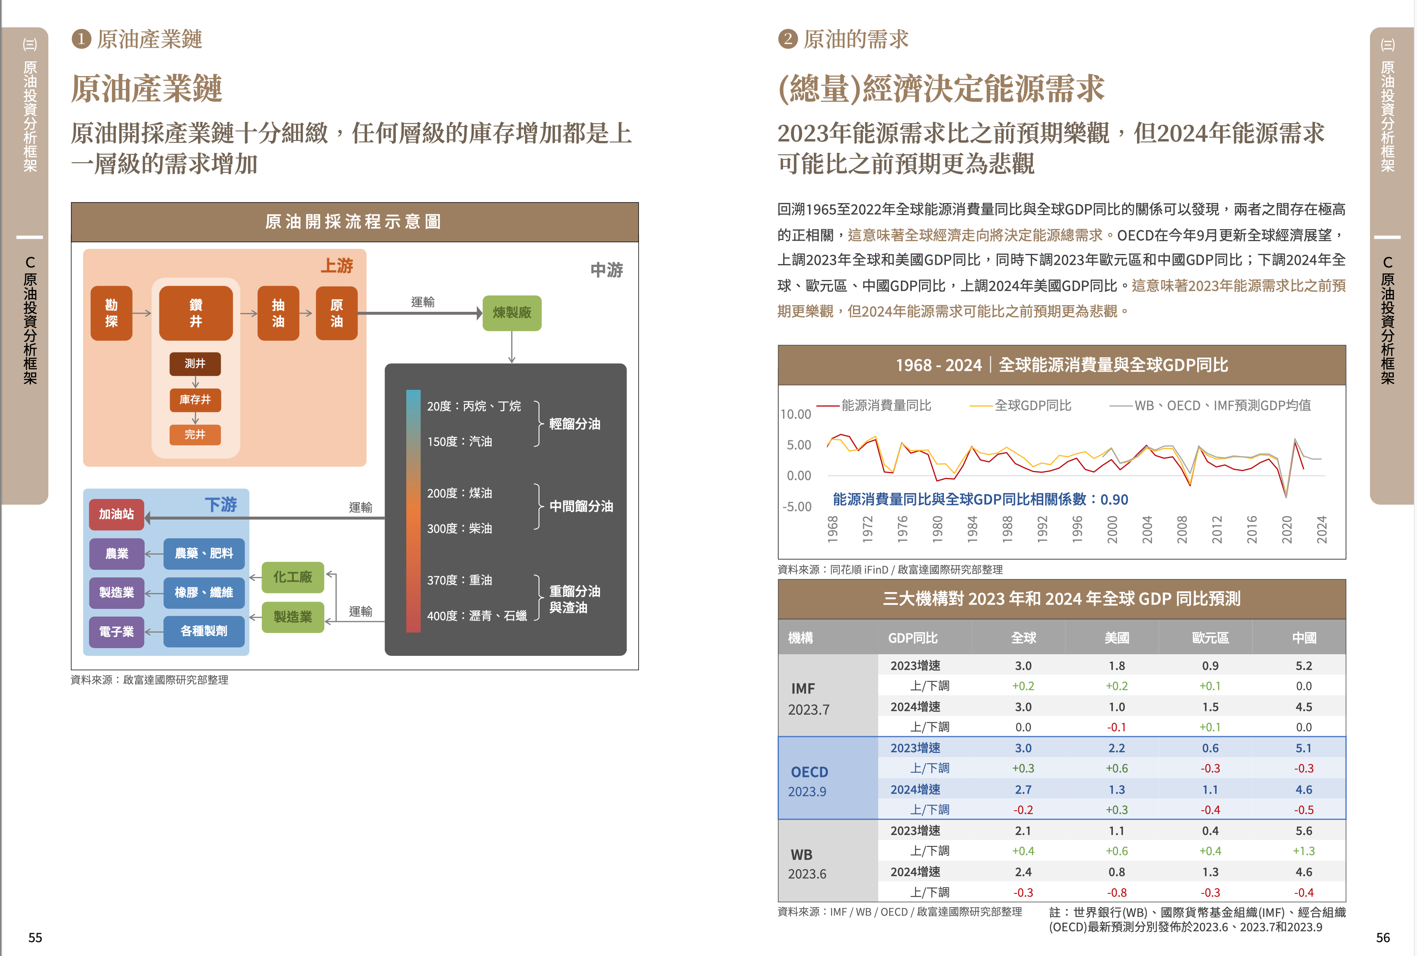Click the 400度：瀝青、石蠟 line

477,616
